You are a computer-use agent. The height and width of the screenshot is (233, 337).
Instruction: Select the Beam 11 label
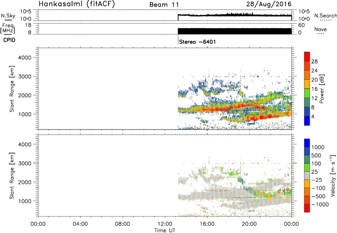coord(164,5)
